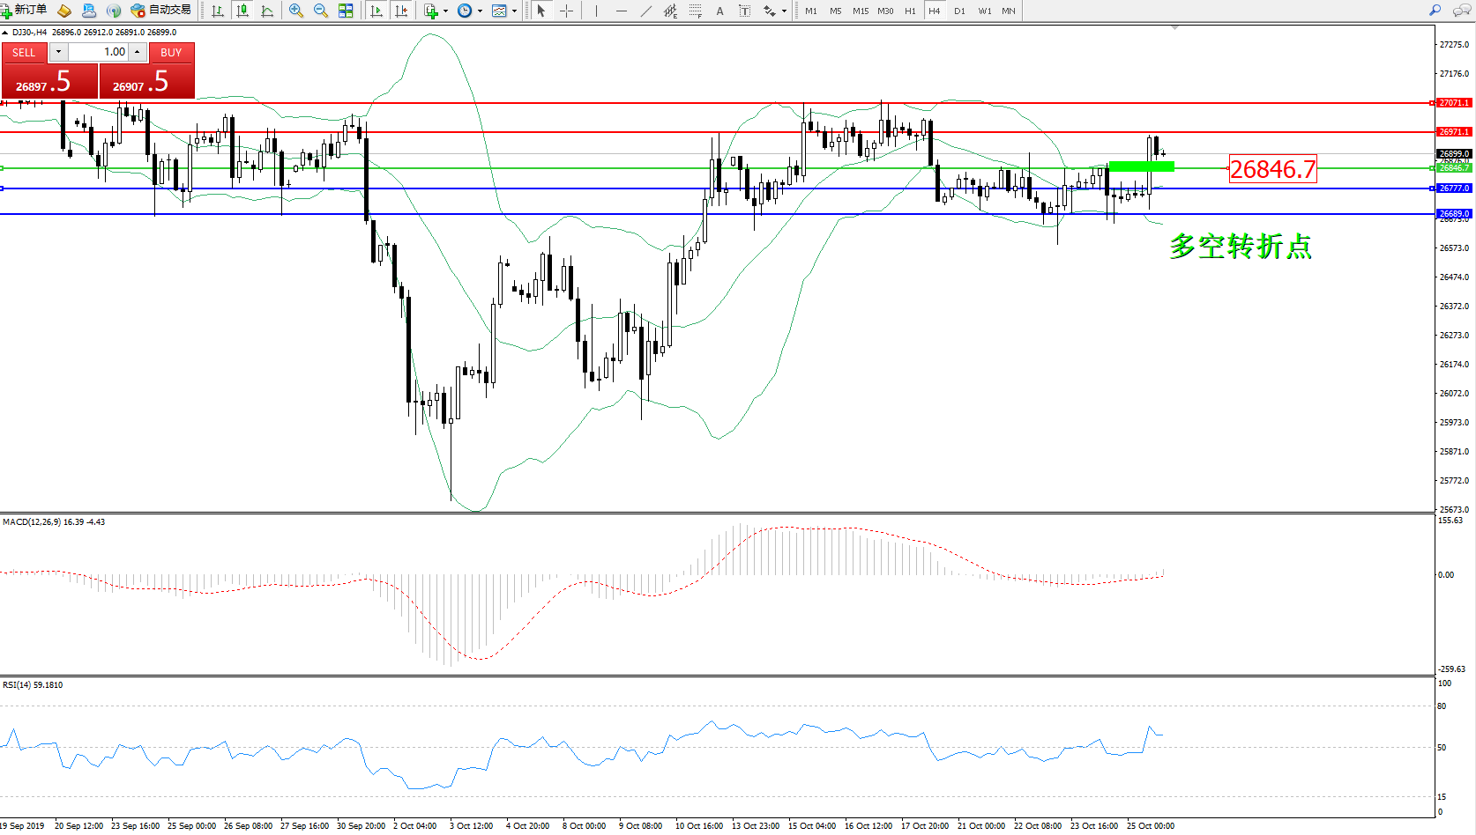Click the green highlighted rectangle on chart
Screen dimensions: 1476x835
click(x=1140, y=166)
